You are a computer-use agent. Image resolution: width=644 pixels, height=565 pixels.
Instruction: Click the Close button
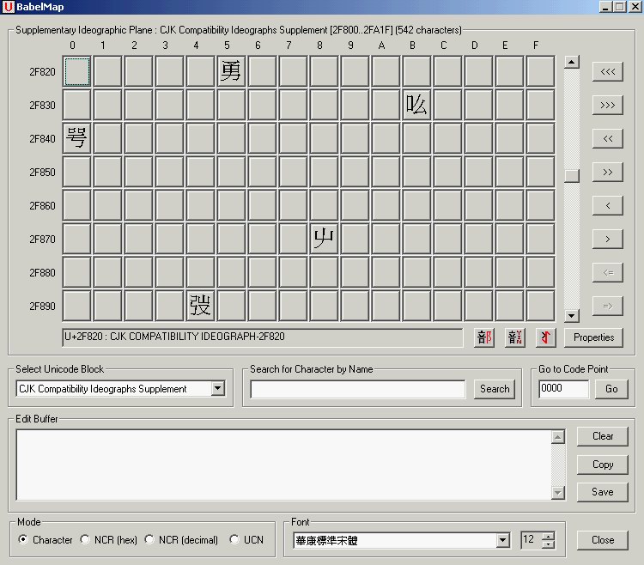603,540
